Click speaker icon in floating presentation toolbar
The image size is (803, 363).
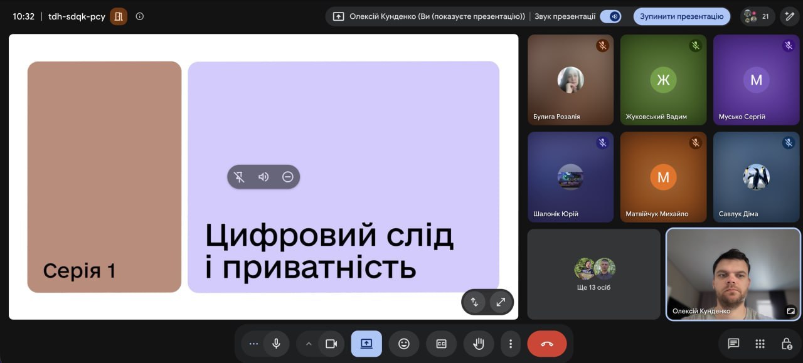(263, 177)
